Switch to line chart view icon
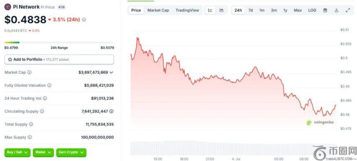 (210, 10)
